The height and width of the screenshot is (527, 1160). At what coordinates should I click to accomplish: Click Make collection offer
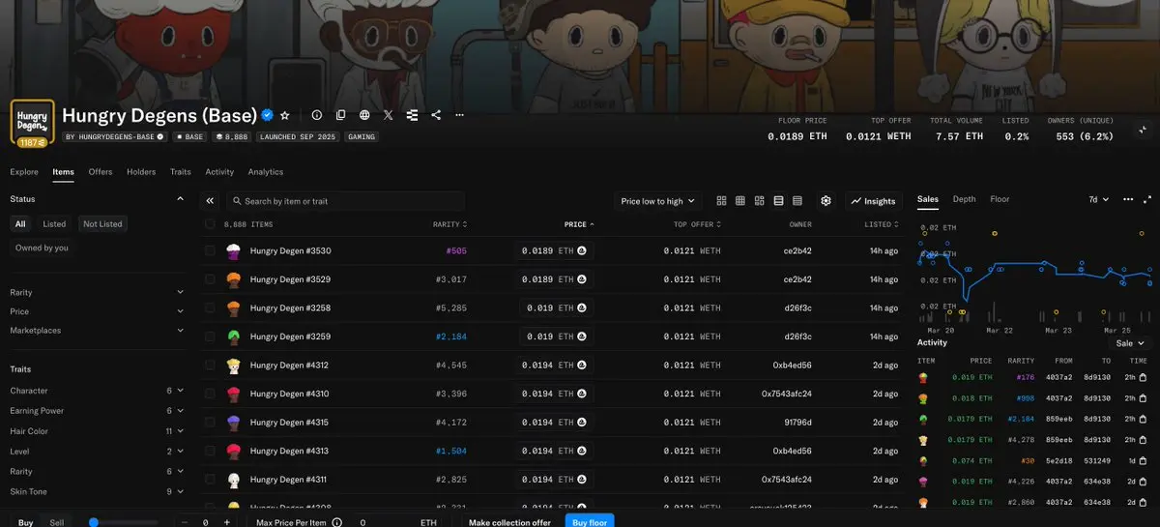point(509,522)
